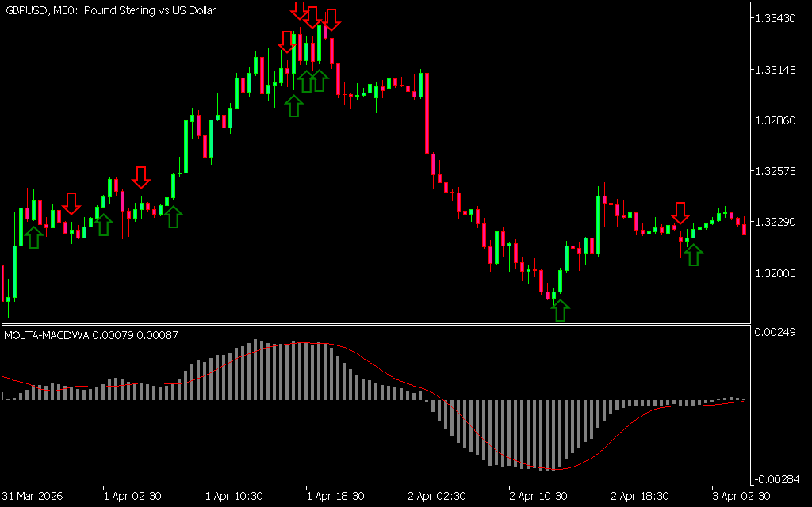Click the leftmost red sell arrow
812x507 pixels.
[x=71, y=203]
